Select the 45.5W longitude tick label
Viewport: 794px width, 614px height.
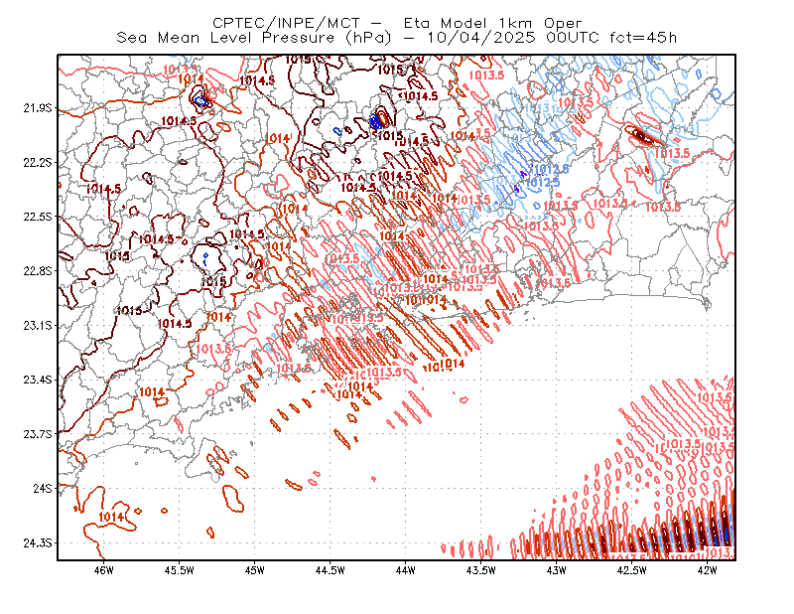click(180, 570)
